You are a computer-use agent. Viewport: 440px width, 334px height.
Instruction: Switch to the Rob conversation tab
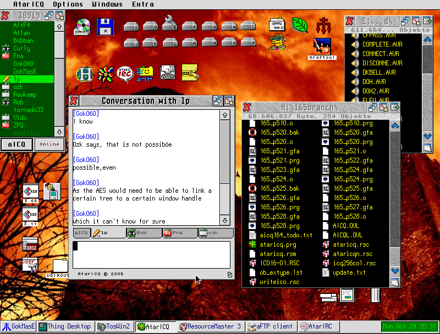pos(144,233)
